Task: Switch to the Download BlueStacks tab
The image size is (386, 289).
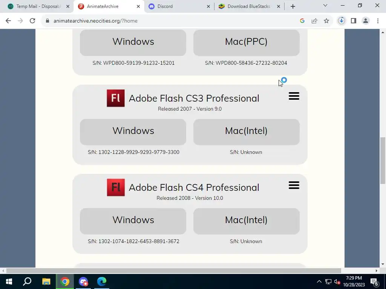Action: (x=249, y=6)
